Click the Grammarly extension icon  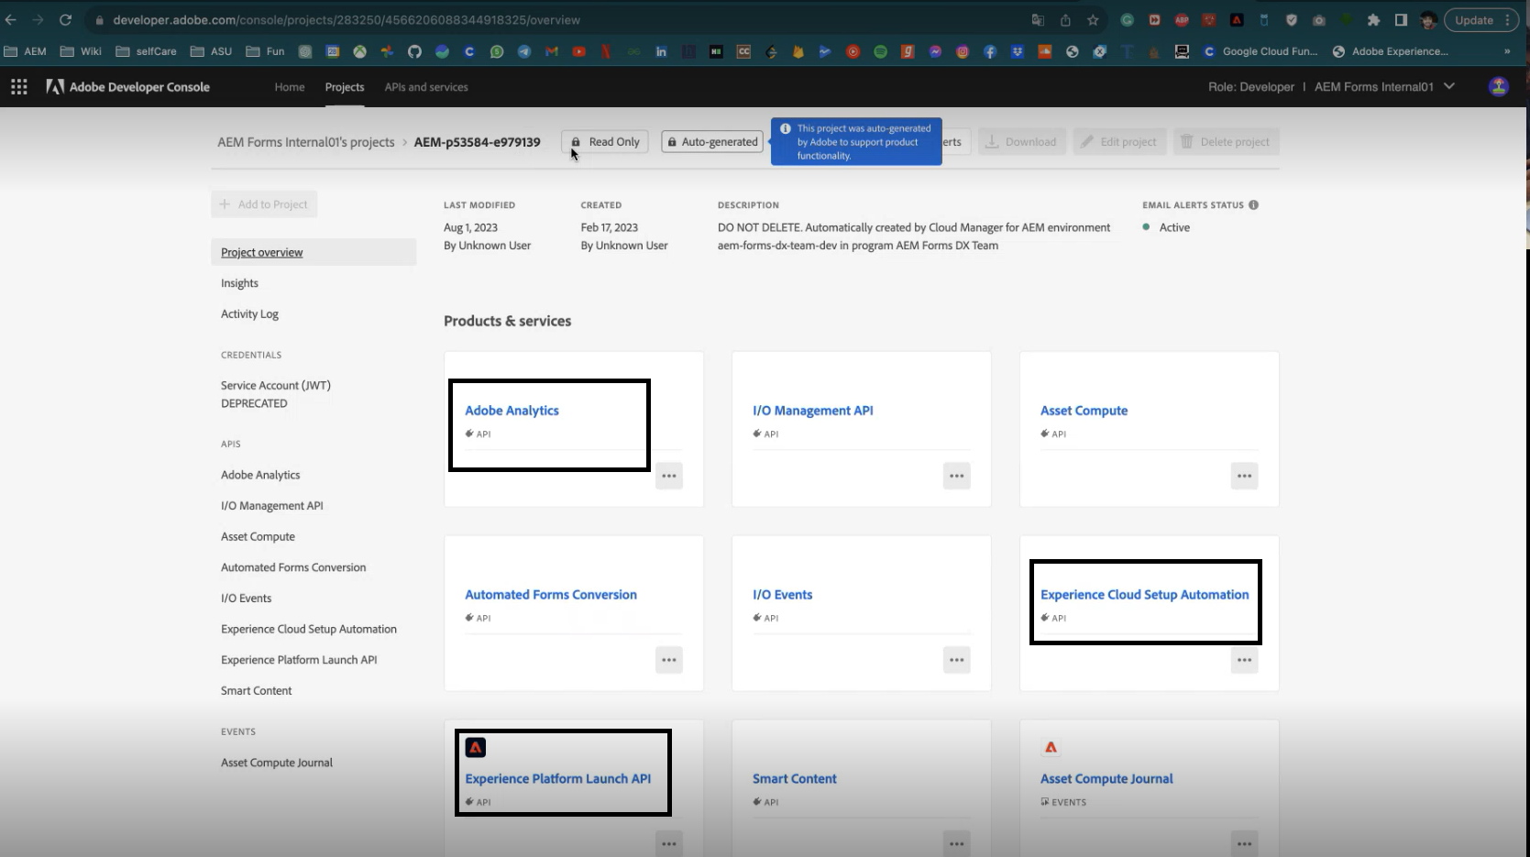(1127, 20)
